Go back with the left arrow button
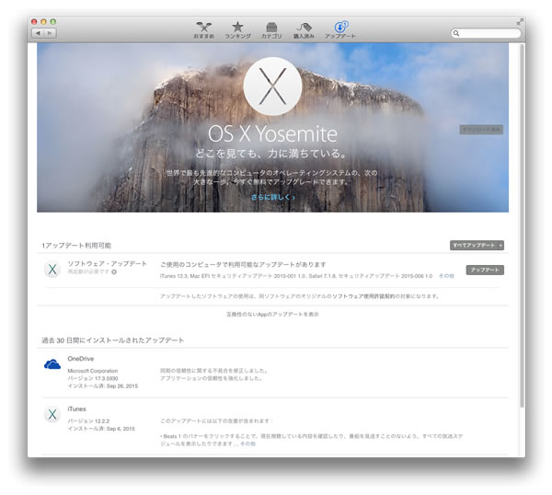Screen dimensions: 552x495 38,33
